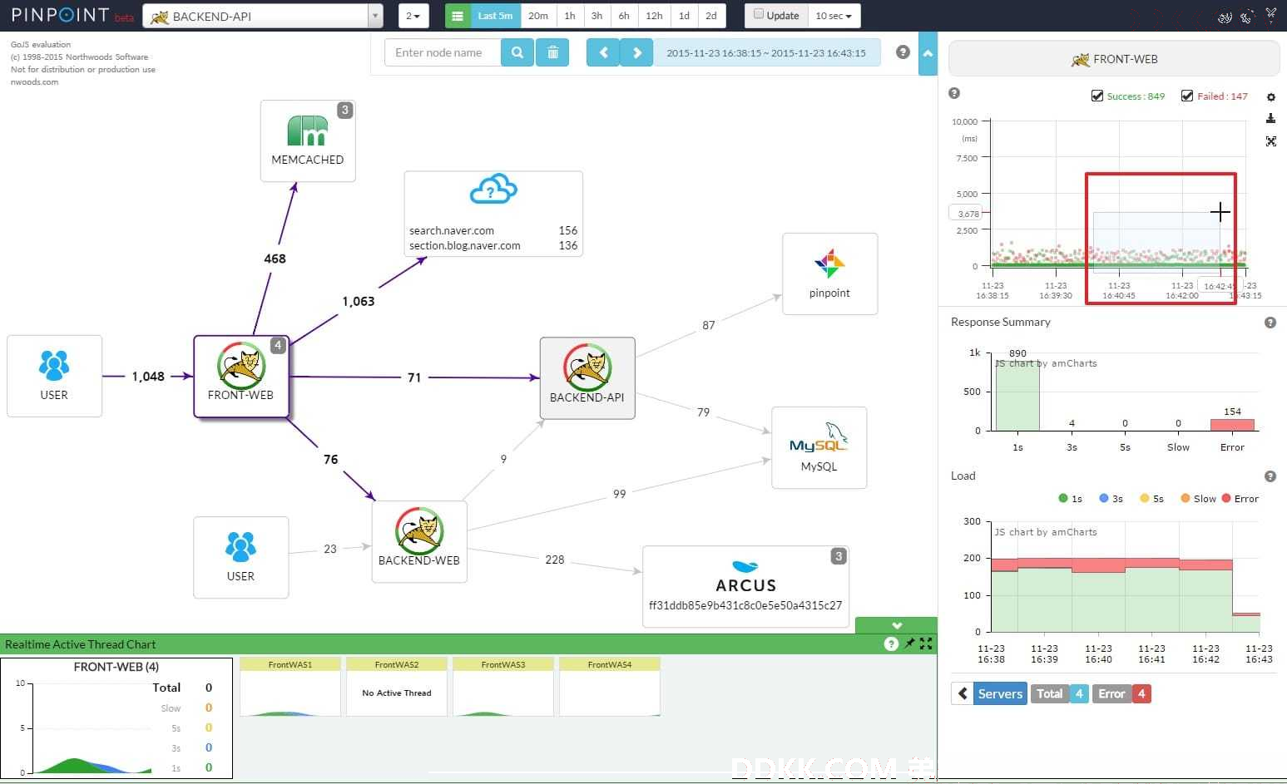Select the lower USER node linked to BACKEND-WEB
This screenshot has width=1287, height=784.
click(240, 557)
